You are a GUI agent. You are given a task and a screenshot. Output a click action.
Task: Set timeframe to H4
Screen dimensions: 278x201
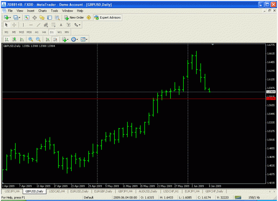[44, 32]
